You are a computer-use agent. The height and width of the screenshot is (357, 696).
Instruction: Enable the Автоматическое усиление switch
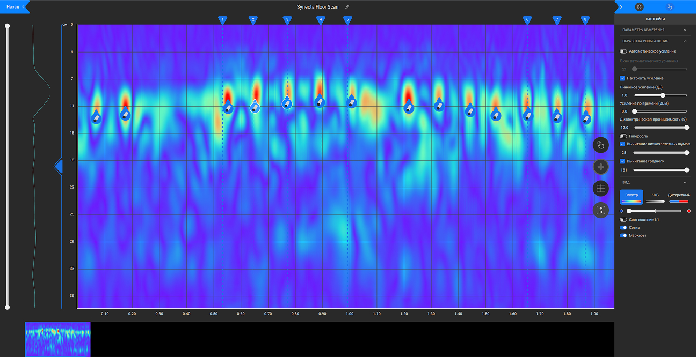click(x=624, y=51)
